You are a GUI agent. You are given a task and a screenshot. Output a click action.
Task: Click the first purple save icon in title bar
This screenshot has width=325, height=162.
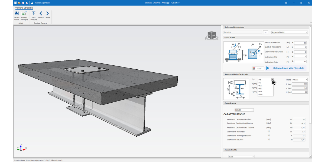[23, 3]
